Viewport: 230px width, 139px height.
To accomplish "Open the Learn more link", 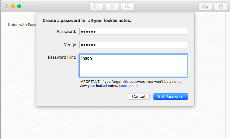I will tap(130, 86).
